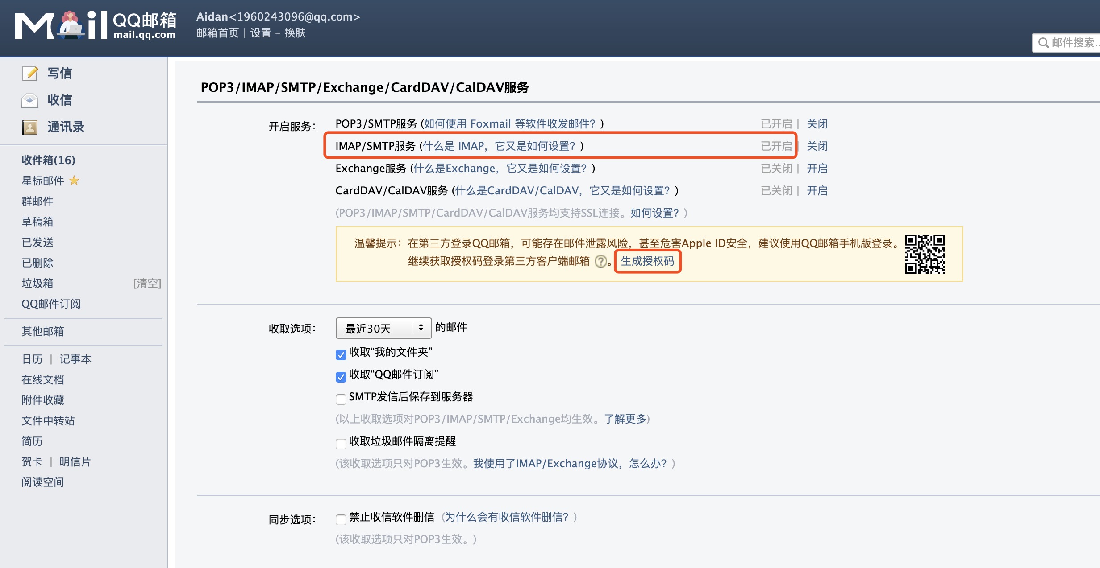Enable SMTP发信后保存到服务器 checkbox

[x=341, y=399]
